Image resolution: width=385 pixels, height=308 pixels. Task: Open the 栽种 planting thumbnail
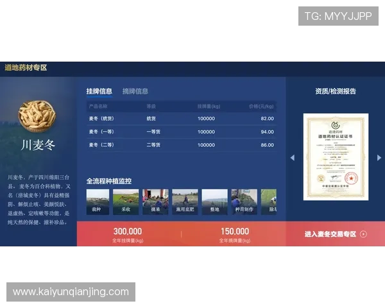pos(98,202)
